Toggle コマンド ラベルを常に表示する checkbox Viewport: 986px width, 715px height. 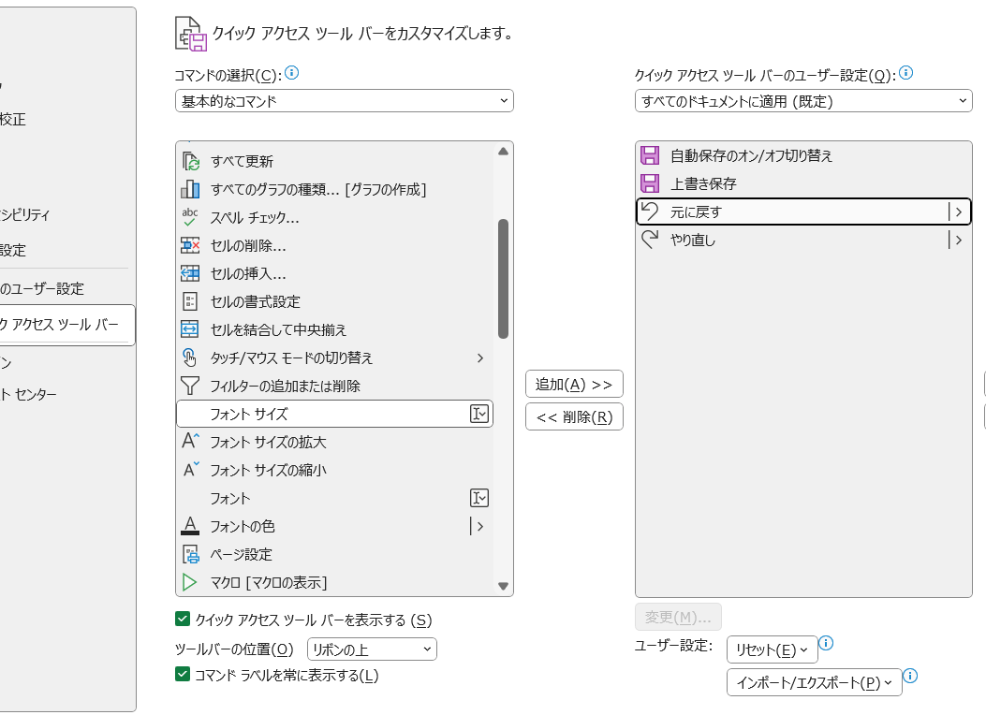click(183, 674)
